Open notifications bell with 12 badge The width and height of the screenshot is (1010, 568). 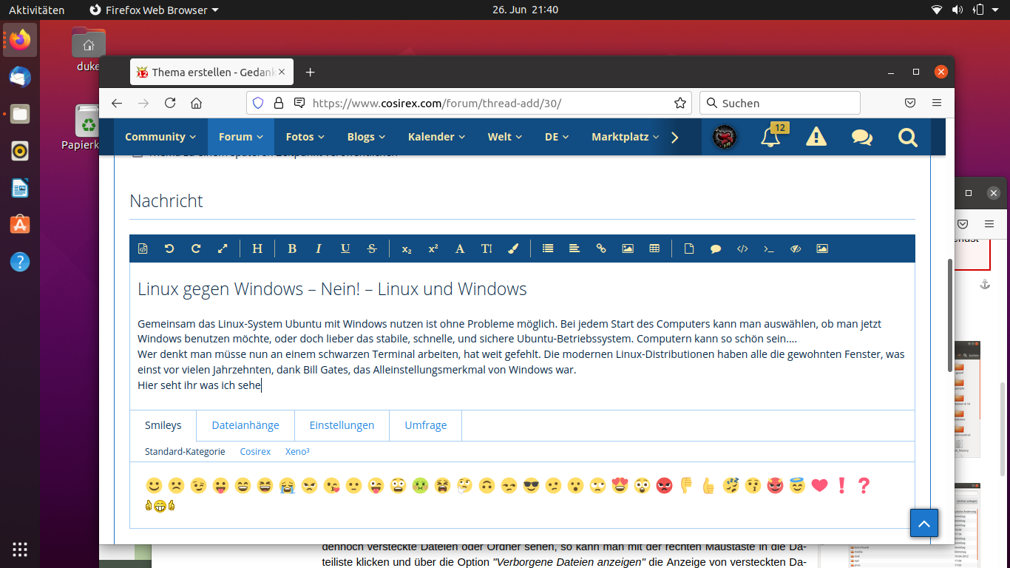pyautogui.click(x=770, y=137)
